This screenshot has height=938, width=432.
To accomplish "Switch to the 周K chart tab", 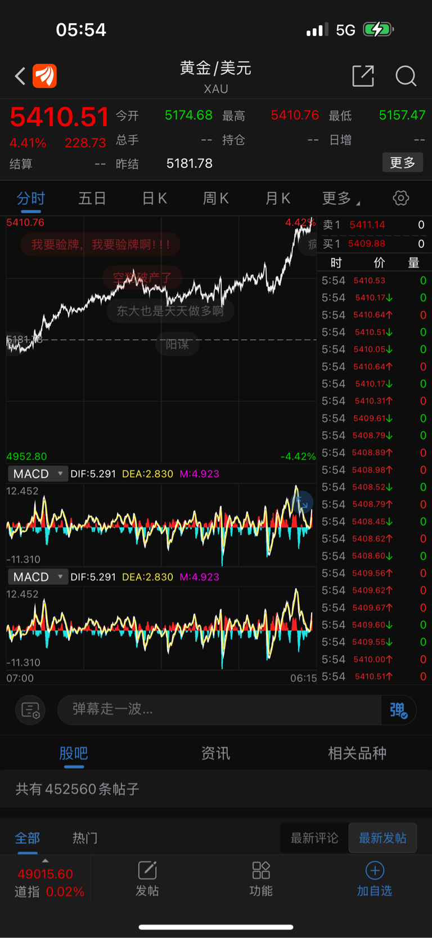I will pyautogui.click(x=215, y=198).
